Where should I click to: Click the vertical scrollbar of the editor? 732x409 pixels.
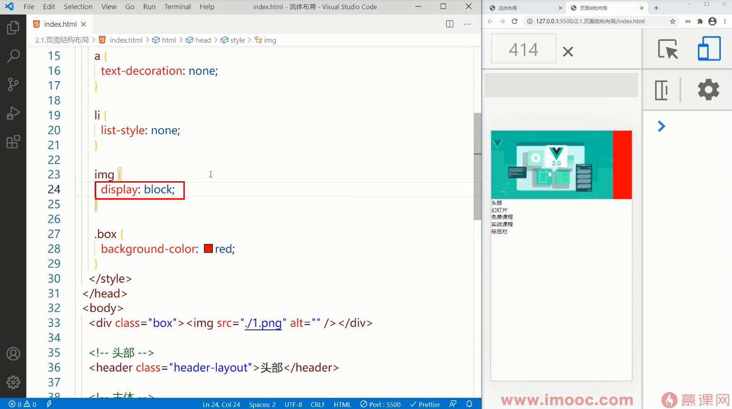478,166
